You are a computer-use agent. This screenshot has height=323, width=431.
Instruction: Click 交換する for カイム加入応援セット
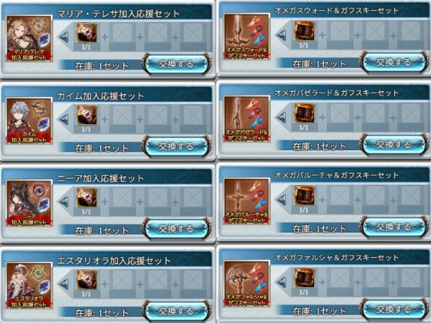(x=177, y=146)
